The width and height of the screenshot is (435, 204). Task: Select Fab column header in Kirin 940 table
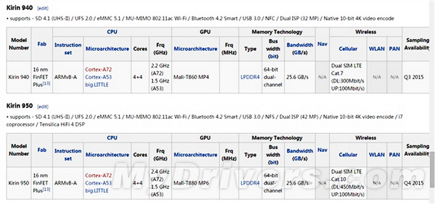point(42,44)
